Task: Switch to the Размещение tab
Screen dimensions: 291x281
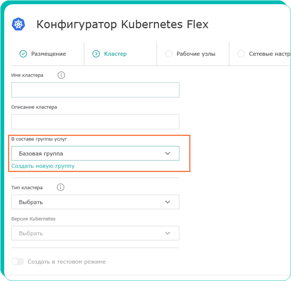Action: tap(48, 54)
